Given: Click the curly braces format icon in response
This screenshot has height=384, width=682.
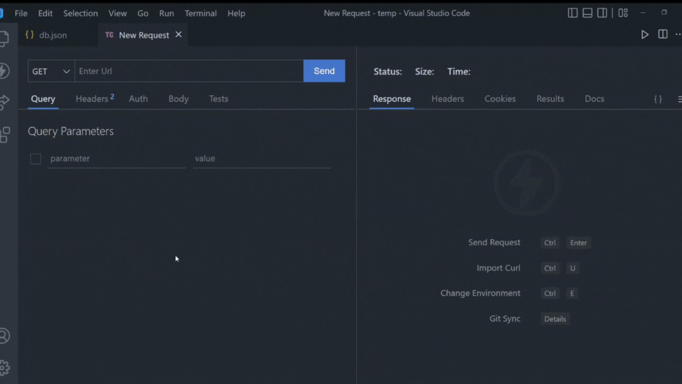Looking at the screenshot, I should pos(658,99).
